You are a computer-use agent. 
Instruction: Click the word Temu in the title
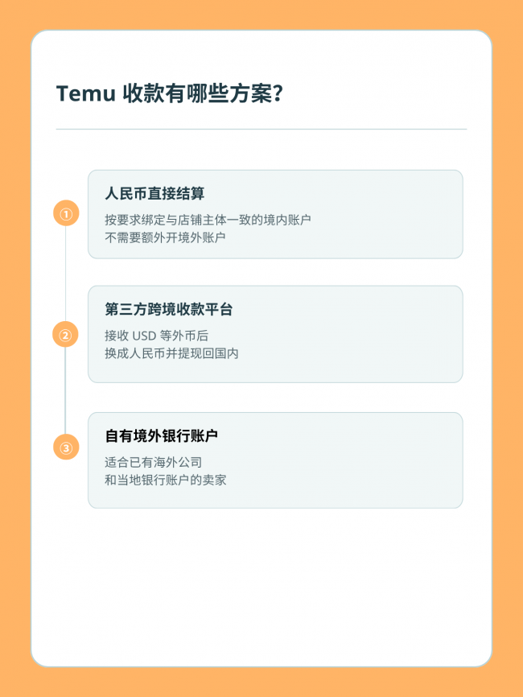(x=86, y=94)
